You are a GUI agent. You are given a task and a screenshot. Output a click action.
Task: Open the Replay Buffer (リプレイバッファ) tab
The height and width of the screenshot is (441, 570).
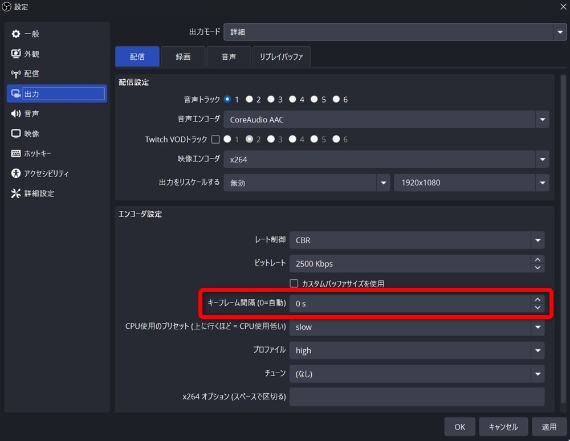(x=281, y=57)
